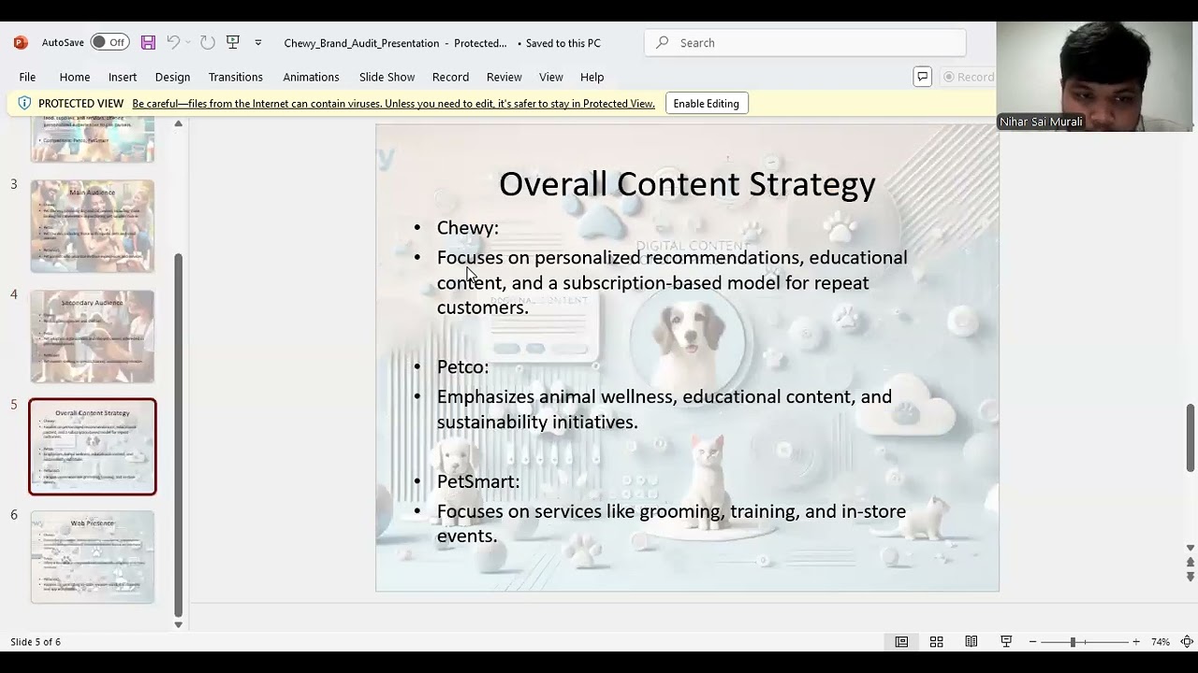Click the Next Slide double-arrow icon

[x=1191, y=577]
